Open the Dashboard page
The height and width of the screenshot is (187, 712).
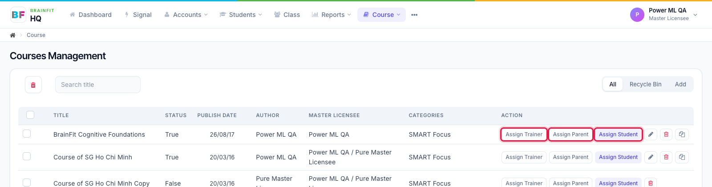point(90,15)
